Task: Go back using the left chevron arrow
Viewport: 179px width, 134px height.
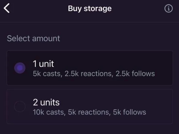Action: tap(6, 8)
